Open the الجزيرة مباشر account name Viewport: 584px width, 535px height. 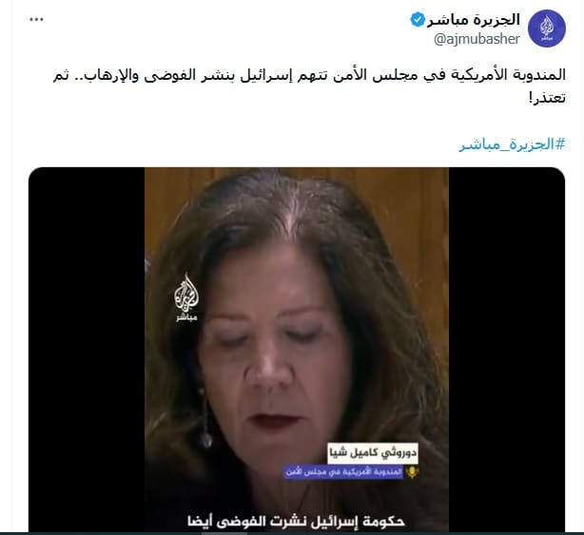click(x=474, y=19)
